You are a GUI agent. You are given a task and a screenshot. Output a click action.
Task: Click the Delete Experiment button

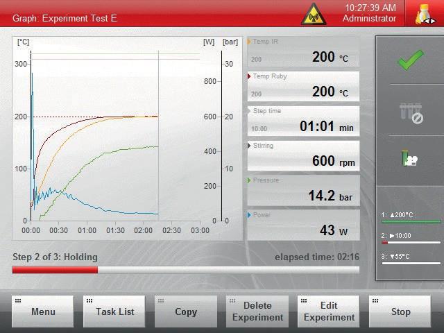tap(257, 311)
